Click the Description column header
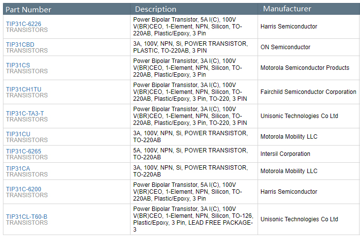 (156, 9)
